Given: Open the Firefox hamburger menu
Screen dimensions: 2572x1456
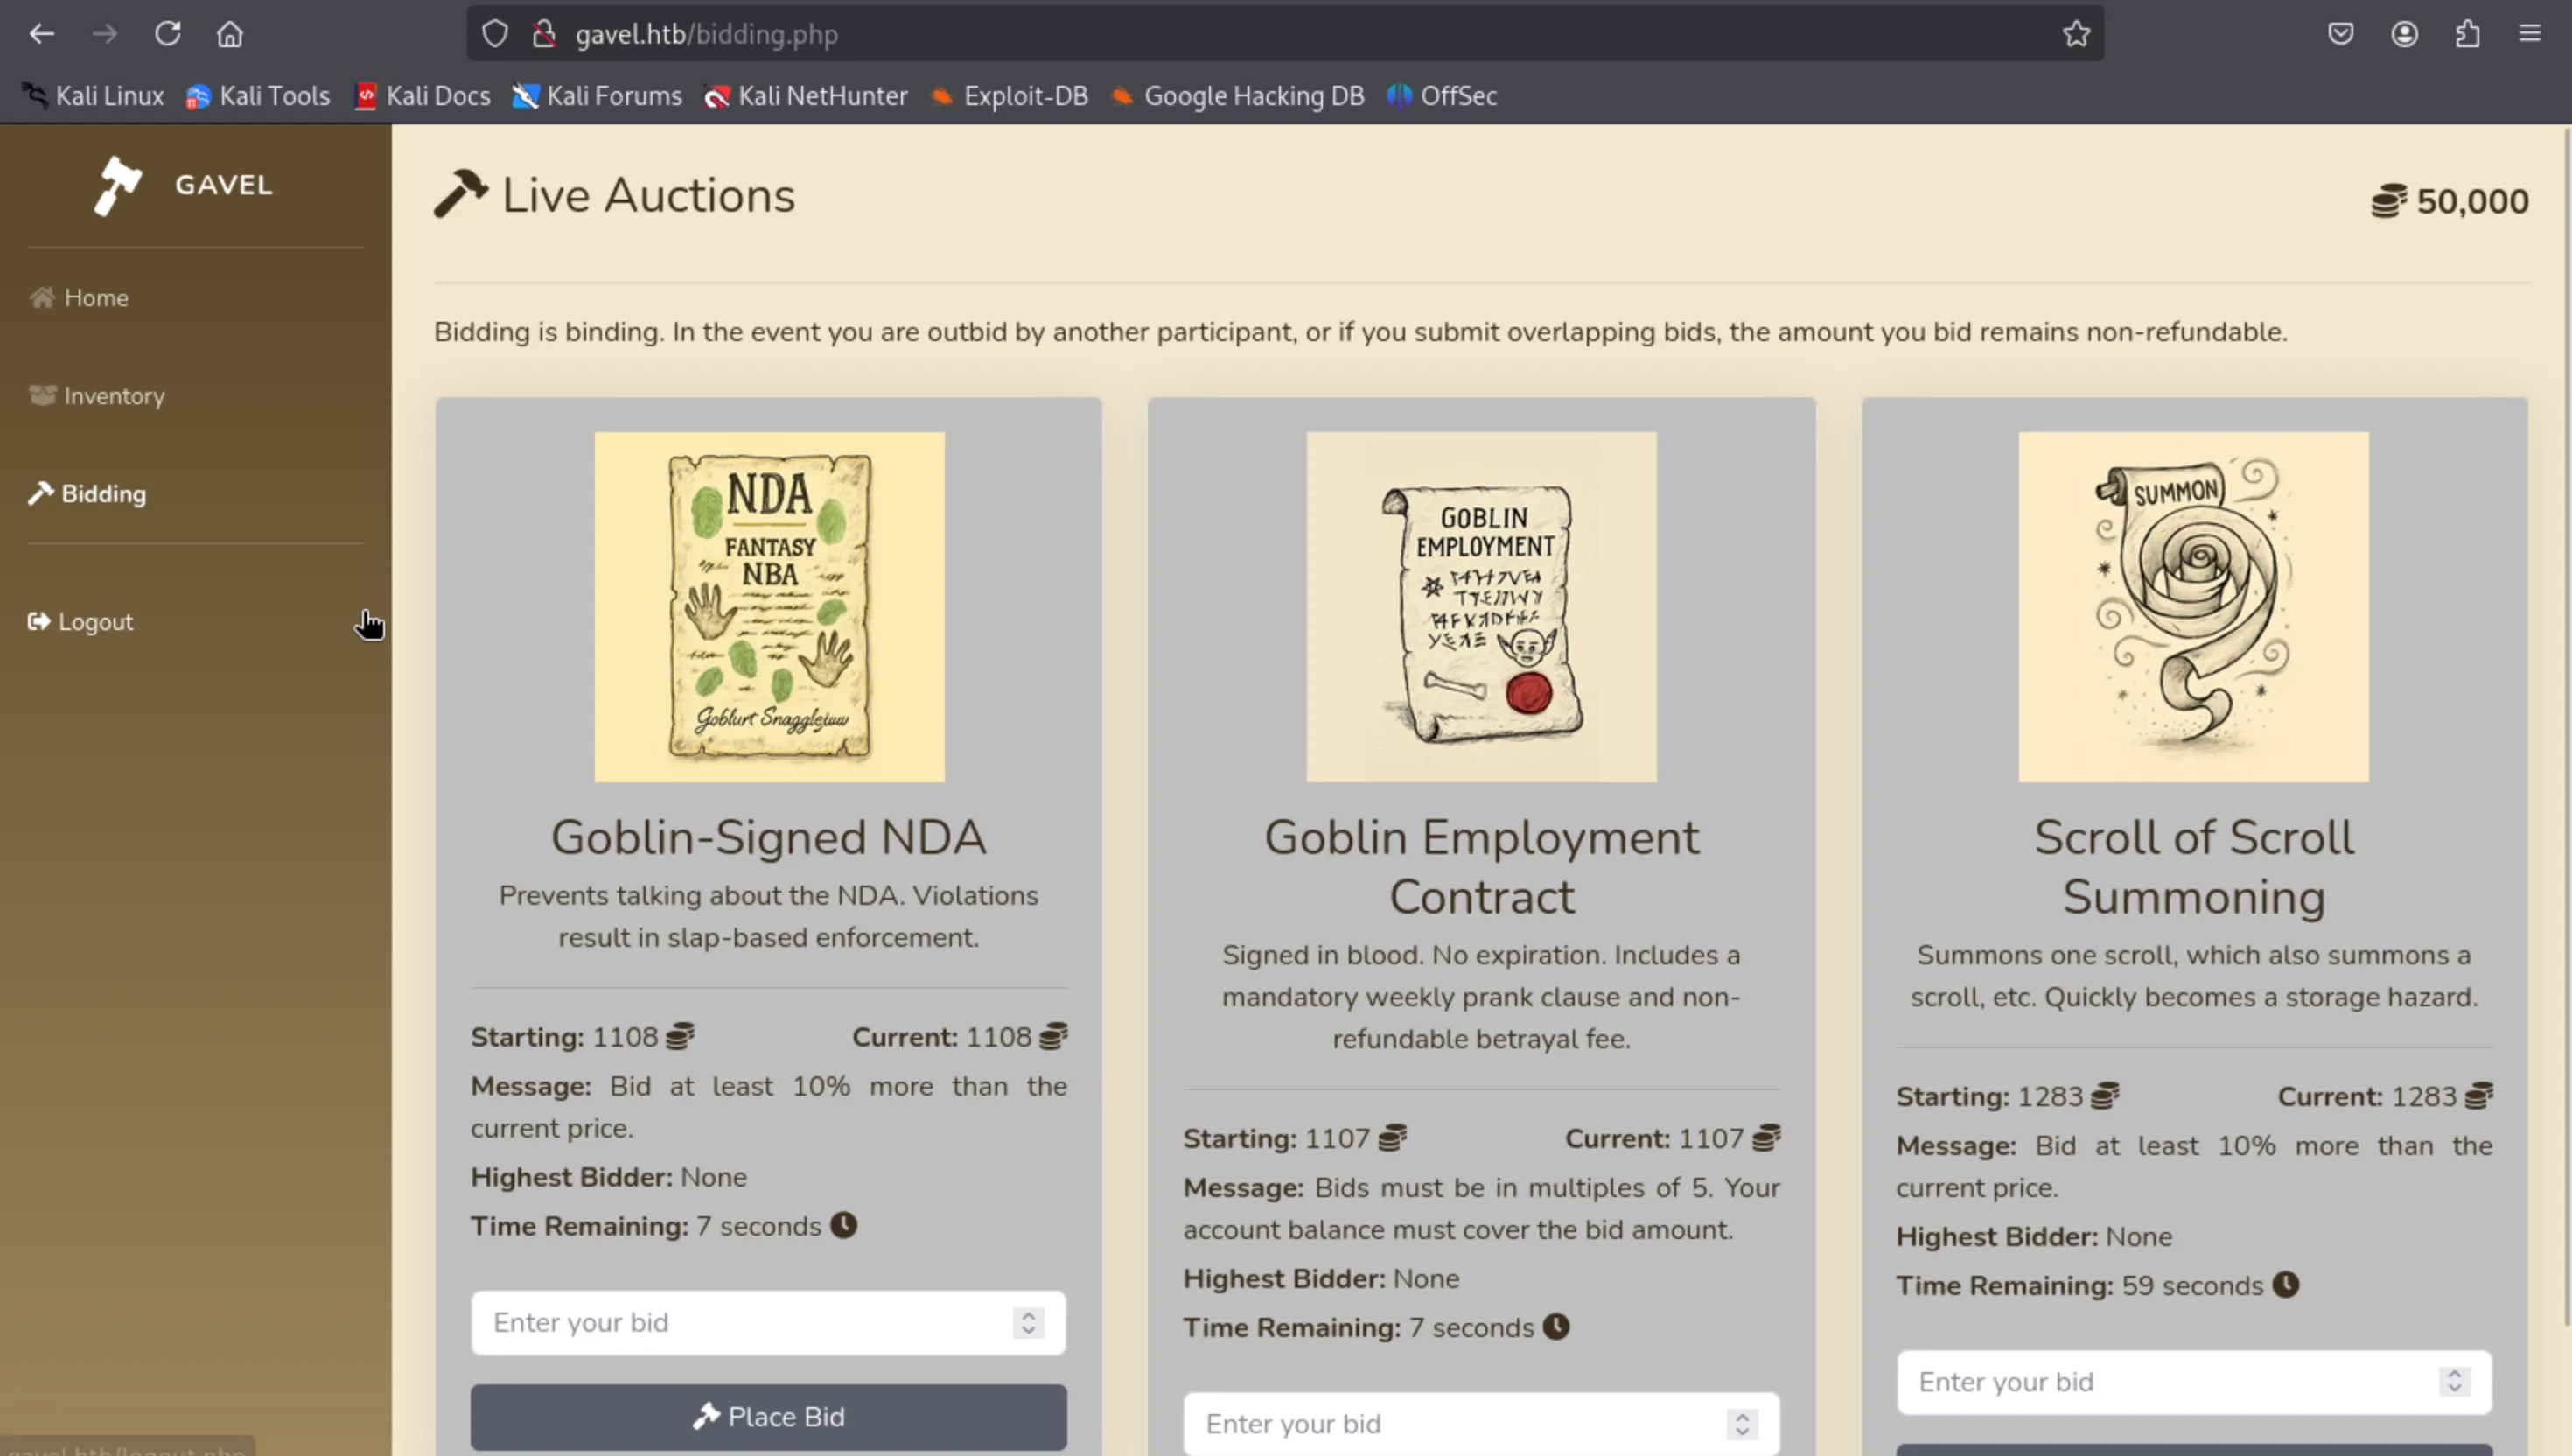Looking at the screenshot, I should (x=2529, y=34).
